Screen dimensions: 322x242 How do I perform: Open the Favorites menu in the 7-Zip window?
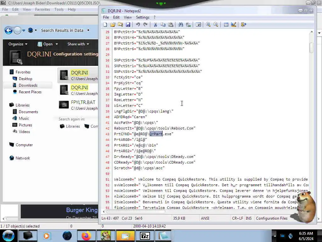coord(42,9)
